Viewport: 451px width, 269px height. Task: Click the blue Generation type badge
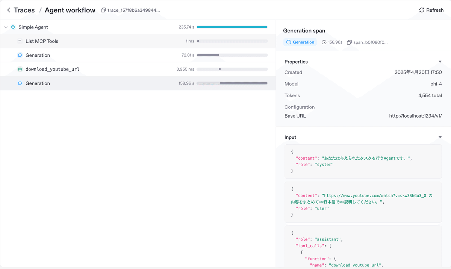click(x=300, y=42)
